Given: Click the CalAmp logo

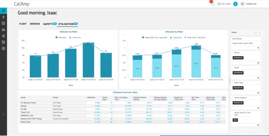Looking at the screenshot, I should click(x=22, y=4).
